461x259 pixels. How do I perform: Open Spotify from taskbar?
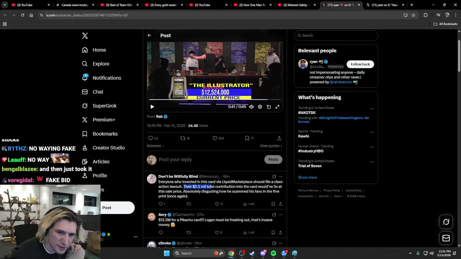click(273, 253)
